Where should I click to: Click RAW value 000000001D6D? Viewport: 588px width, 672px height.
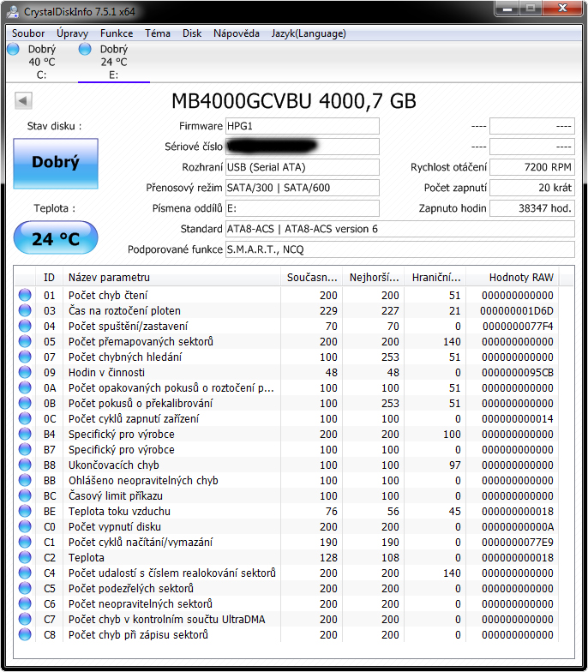pos(517,310)
